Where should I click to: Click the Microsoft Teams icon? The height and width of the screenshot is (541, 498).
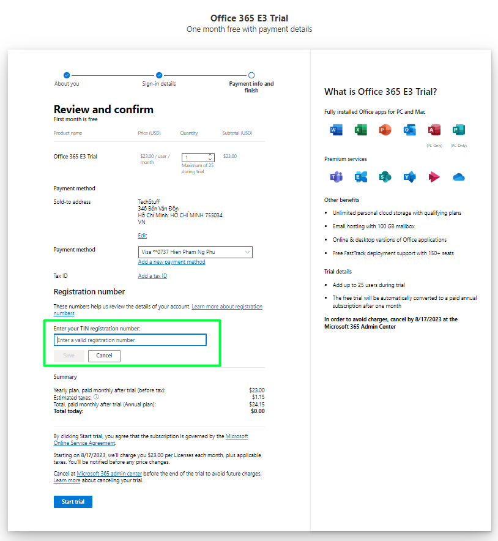(336, 177)
